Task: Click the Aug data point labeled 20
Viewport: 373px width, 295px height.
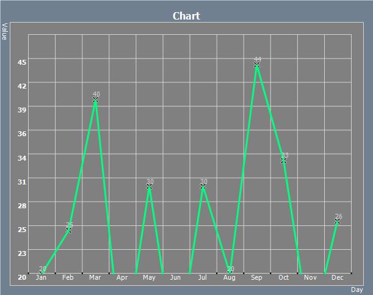Action: [x=230, y=272]
